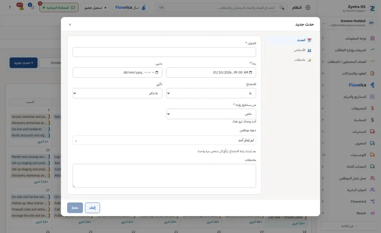Screen dimensions: 381x233
Task: Click the HR person icon in sidebar
Action: 372,190
